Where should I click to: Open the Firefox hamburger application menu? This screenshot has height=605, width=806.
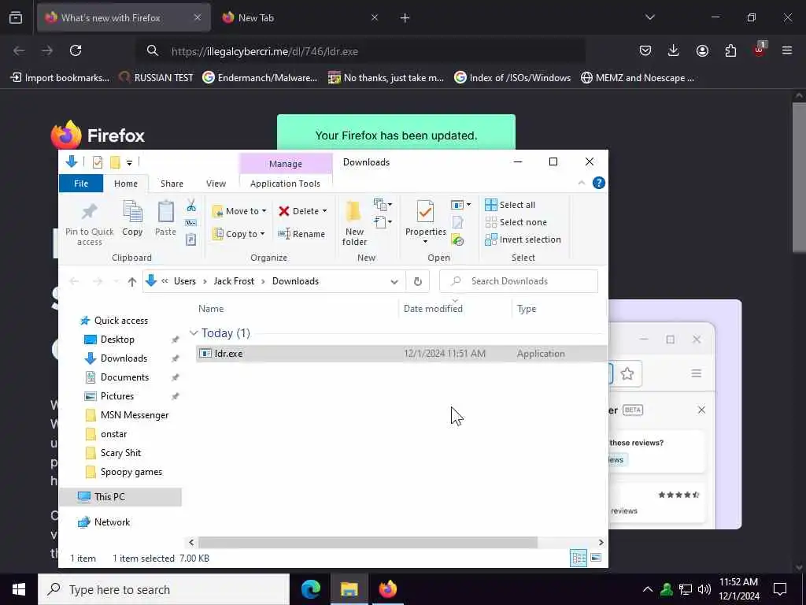coord(787,50)
